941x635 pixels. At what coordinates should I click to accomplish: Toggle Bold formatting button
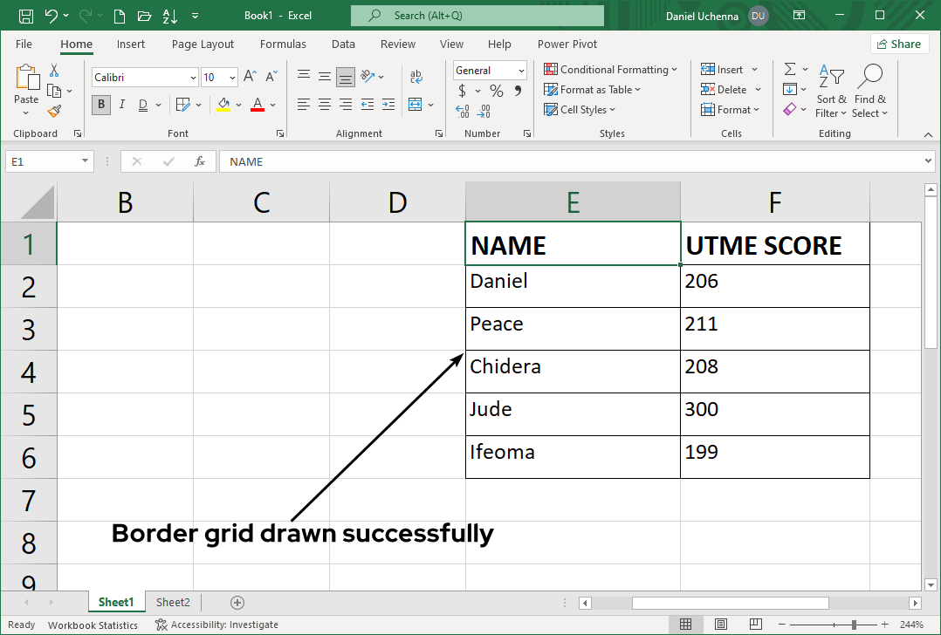point(101,105)
